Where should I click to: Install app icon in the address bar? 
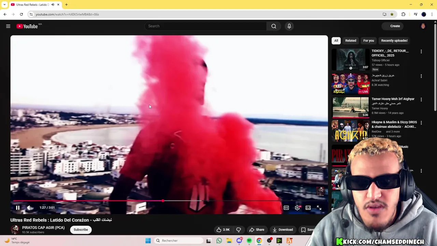(x=384, y=14)
